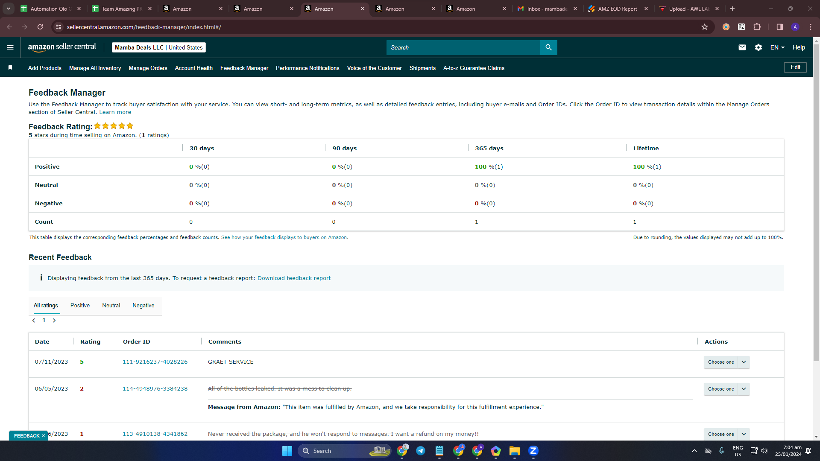Open Chrome three-dot menu
The image size is (820, 461).
(811, 27)
